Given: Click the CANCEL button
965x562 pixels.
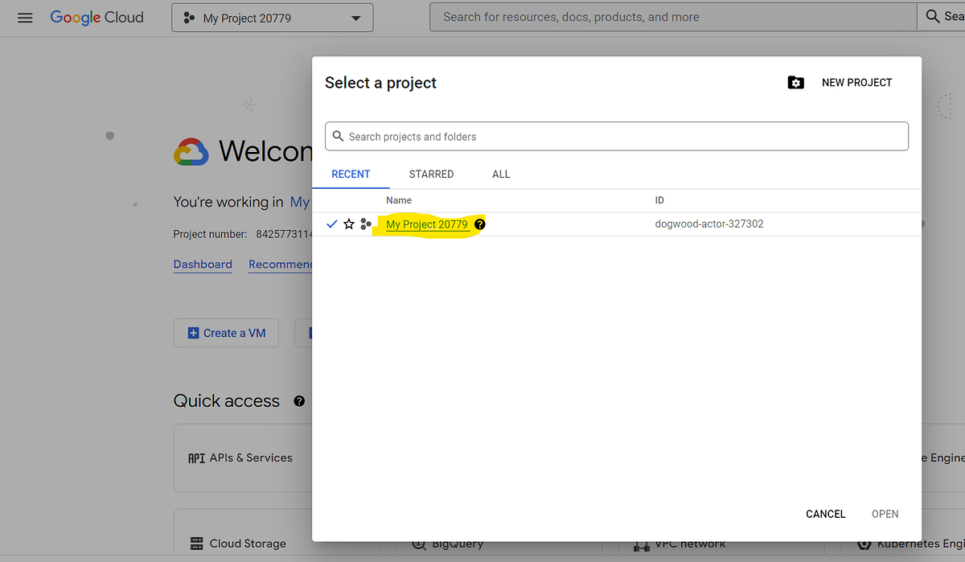Looking at the screenshot, I should tap(825, 514).
